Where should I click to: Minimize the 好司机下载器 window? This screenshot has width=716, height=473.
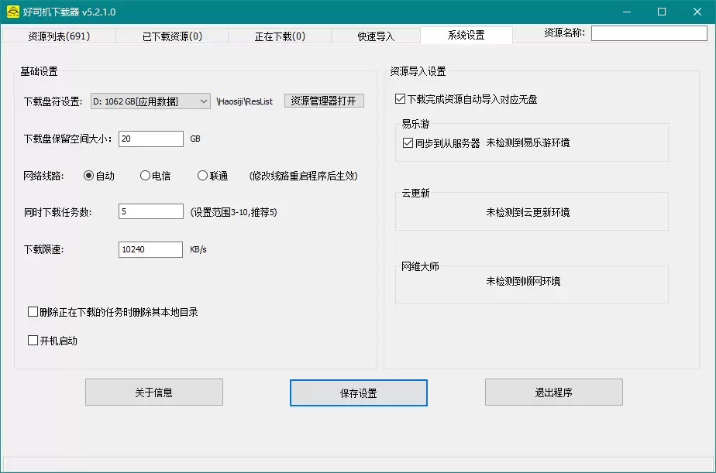(626, 12)
